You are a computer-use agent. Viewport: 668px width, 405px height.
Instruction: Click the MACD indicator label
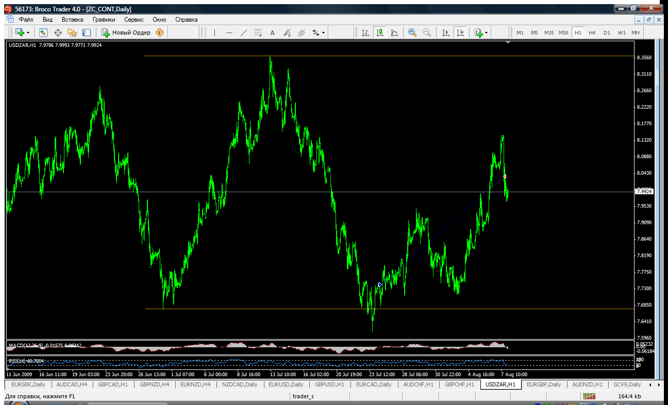pos(45,345)
